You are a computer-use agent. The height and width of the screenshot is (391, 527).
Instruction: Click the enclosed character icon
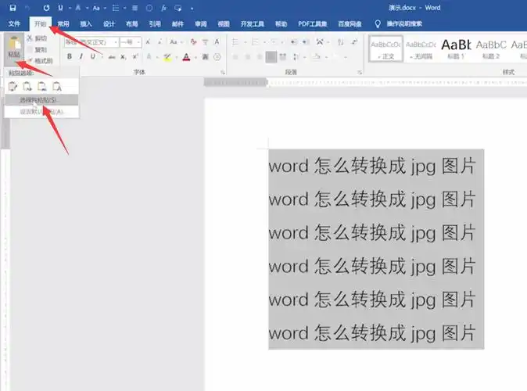click(217, 57)
